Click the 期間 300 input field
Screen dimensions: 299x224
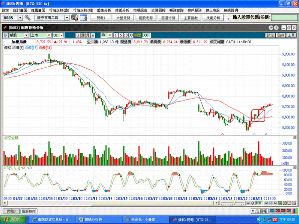click(x=146, y=35)
